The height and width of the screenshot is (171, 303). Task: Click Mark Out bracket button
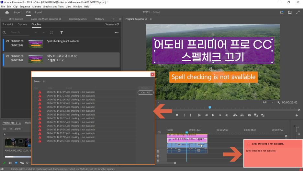[x=190, y=115]
